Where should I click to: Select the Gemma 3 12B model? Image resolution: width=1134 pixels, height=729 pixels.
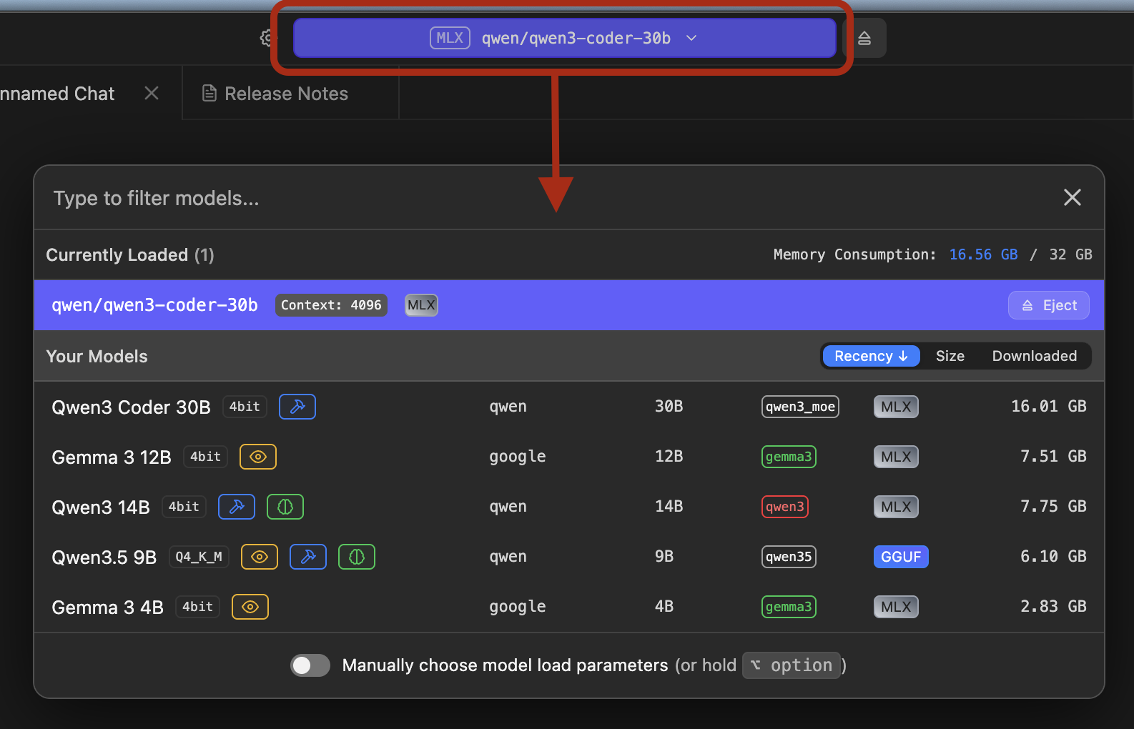(569, 457)
